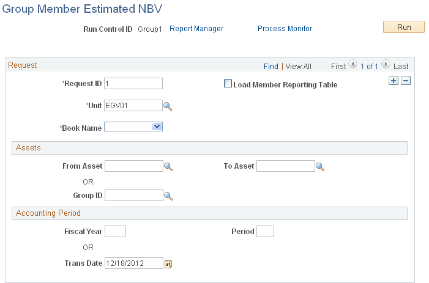Open lookup for the Unit field
Image resolution: width=429 pixels, height=283 pixels.
[168, 106]
